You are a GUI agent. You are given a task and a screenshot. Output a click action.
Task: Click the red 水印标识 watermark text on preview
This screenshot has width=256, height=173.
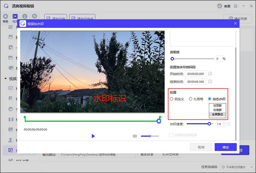pos(110,98)
